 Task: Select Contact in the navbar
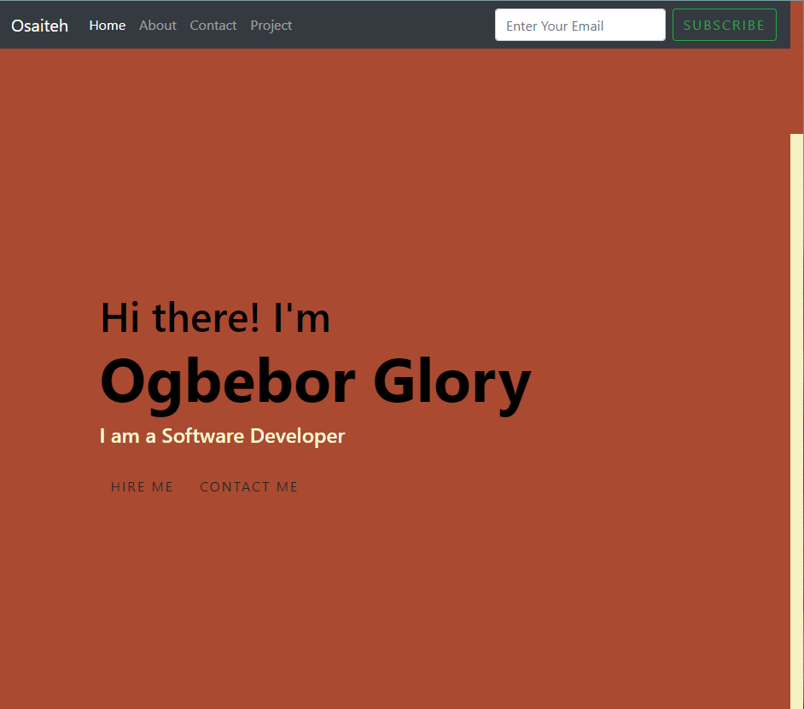coord(213,26)
